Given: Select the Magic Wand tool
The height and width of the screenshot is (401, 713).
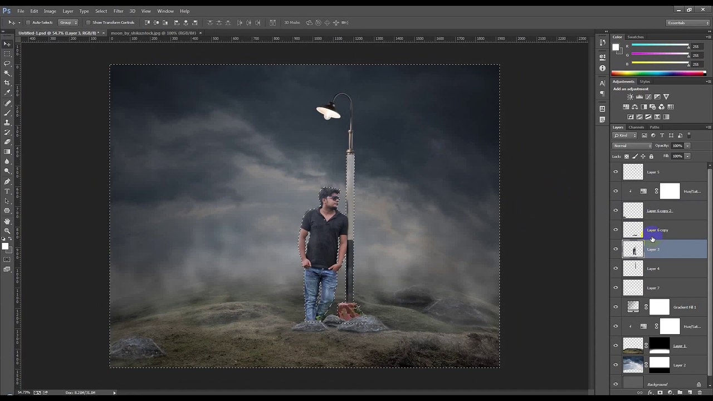Looking at the screenshot, I should (x=7, y=73).
